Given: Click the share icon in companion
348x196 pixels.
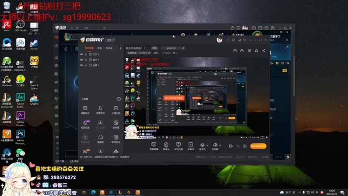Looking at the screenshot, I should coord(264,51).
